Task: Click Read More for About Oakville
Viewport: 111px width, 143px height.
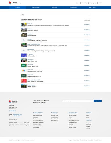Action: [x=87, y=86]
